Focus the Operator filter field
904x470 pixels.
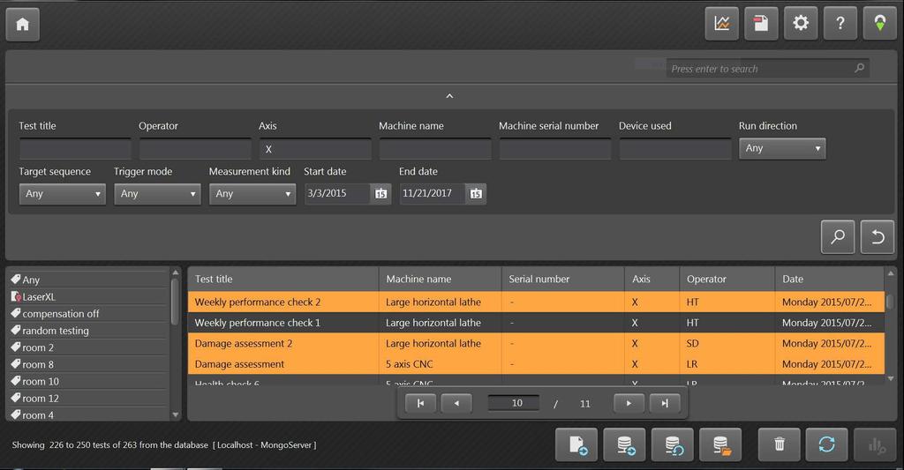pos(195,149)
